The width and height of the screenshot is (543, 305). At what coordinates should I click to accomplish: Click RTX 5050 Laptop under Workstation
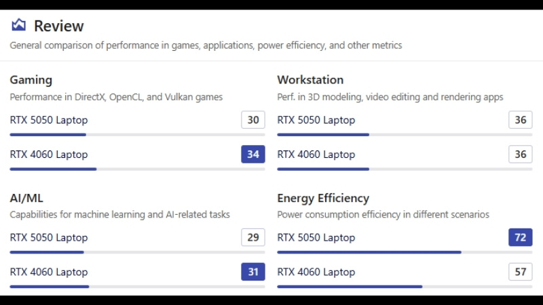coord(316,120)
